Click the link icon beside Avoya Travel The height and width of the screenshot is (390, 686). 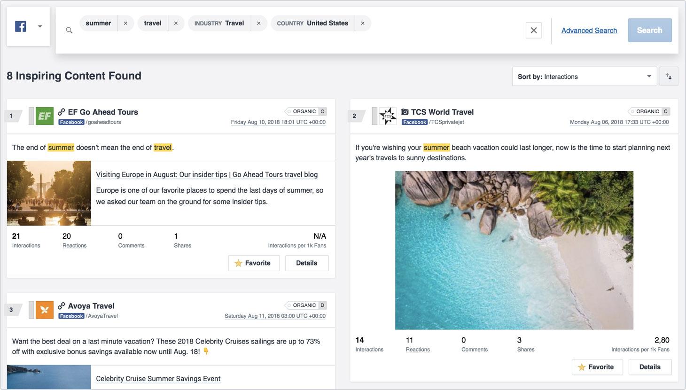pos(62,306)
